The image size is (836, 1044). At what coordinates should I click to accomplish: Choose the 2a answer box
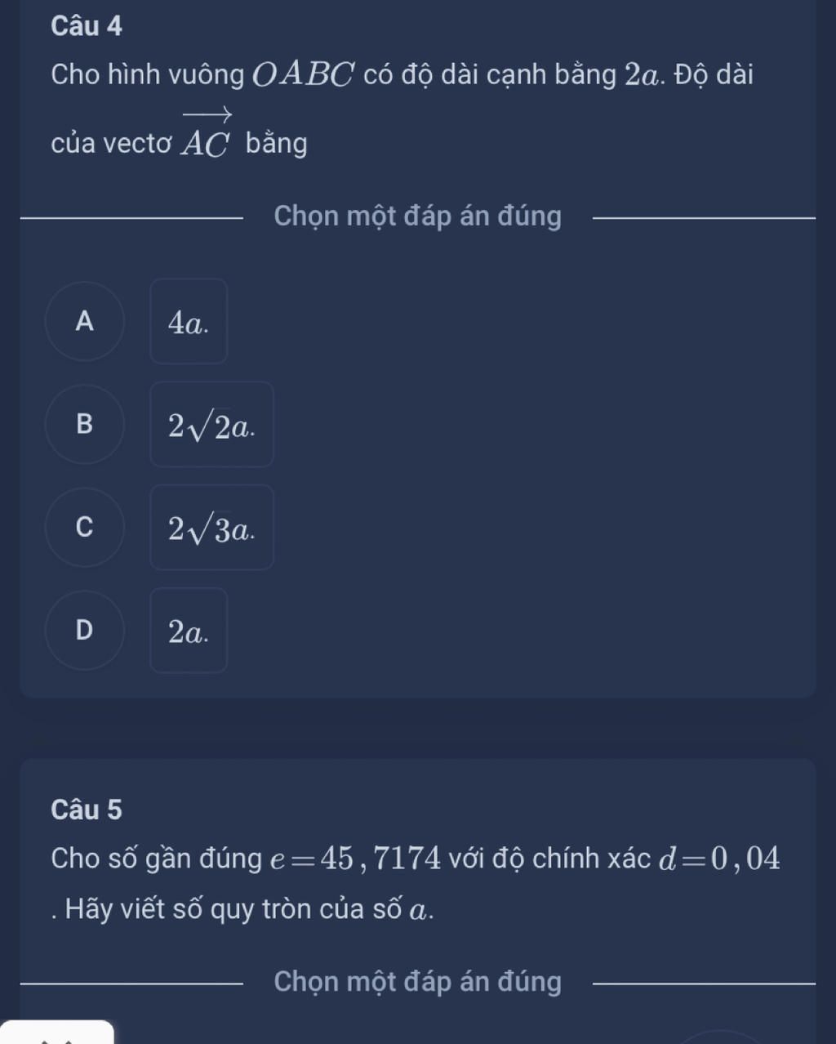click(x=189, y=631)
